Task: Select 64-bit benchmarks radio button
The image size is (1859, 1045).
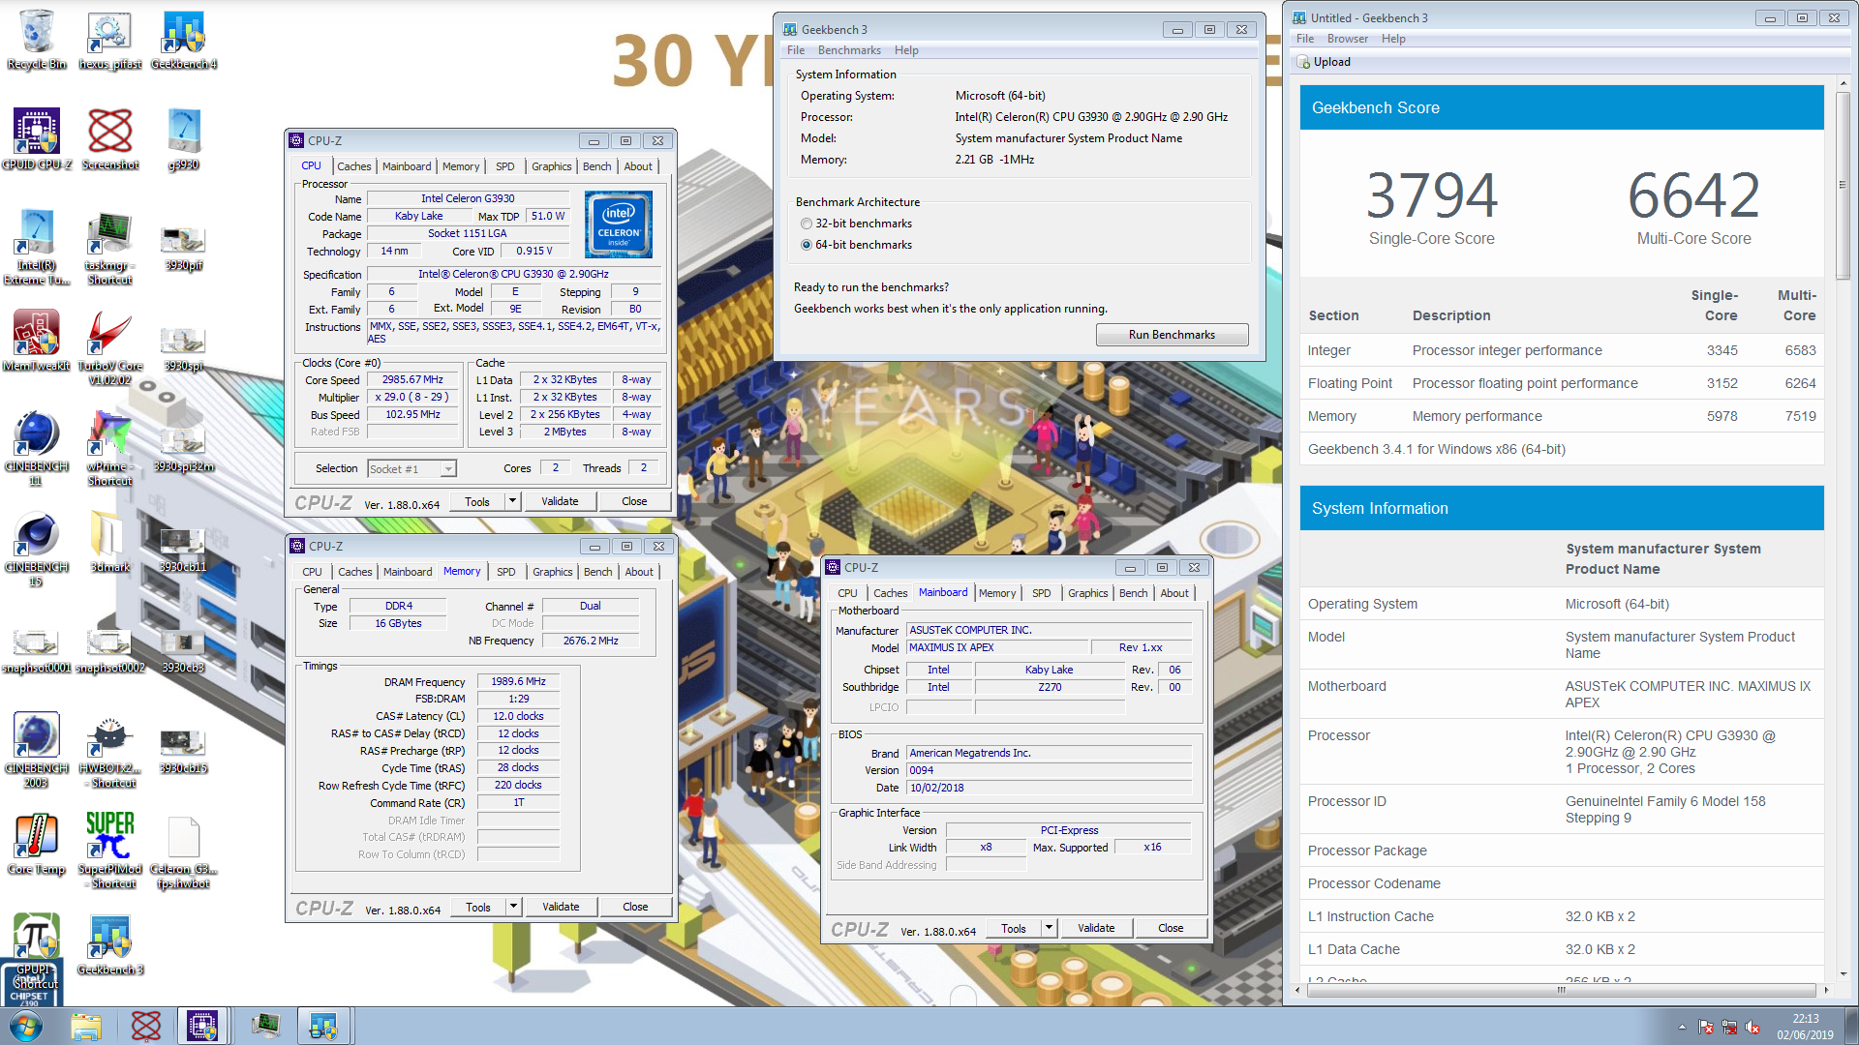Action: [807, 245]
